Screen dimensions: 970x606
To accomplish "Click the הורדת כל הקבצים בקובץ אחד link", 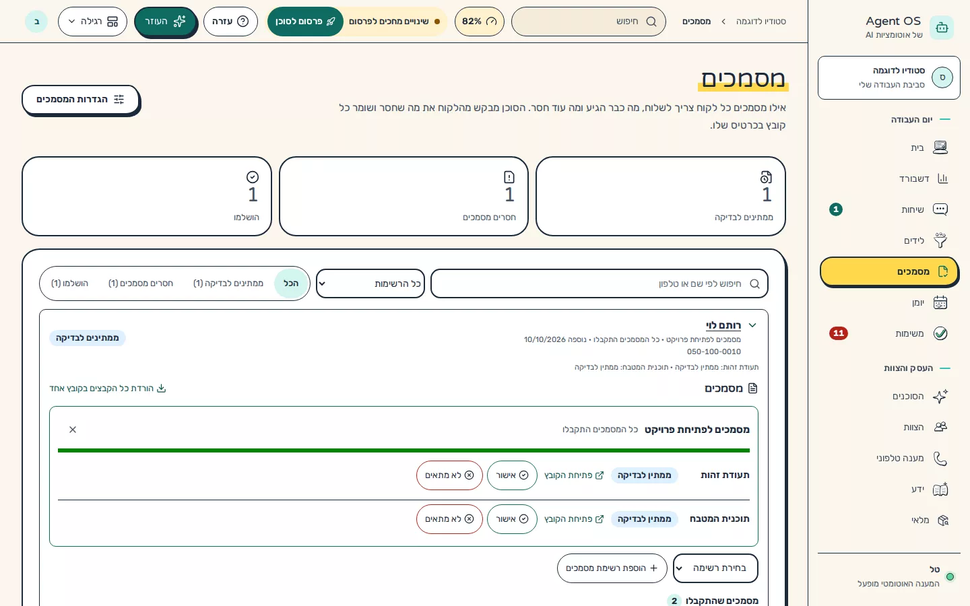I will pos(108,389).
